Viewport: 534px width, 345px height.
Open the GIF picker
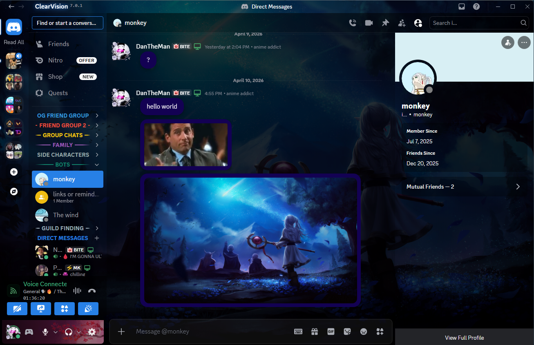point(331,332)
